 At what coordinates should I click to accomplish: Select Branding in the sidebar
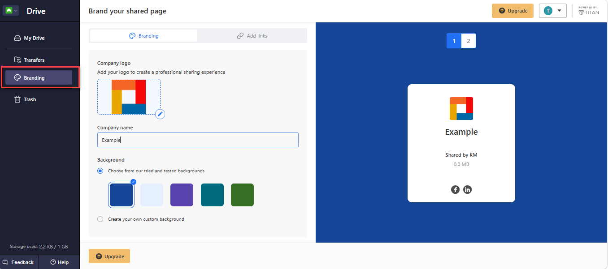pyautogui.click(x=39, y=77)
